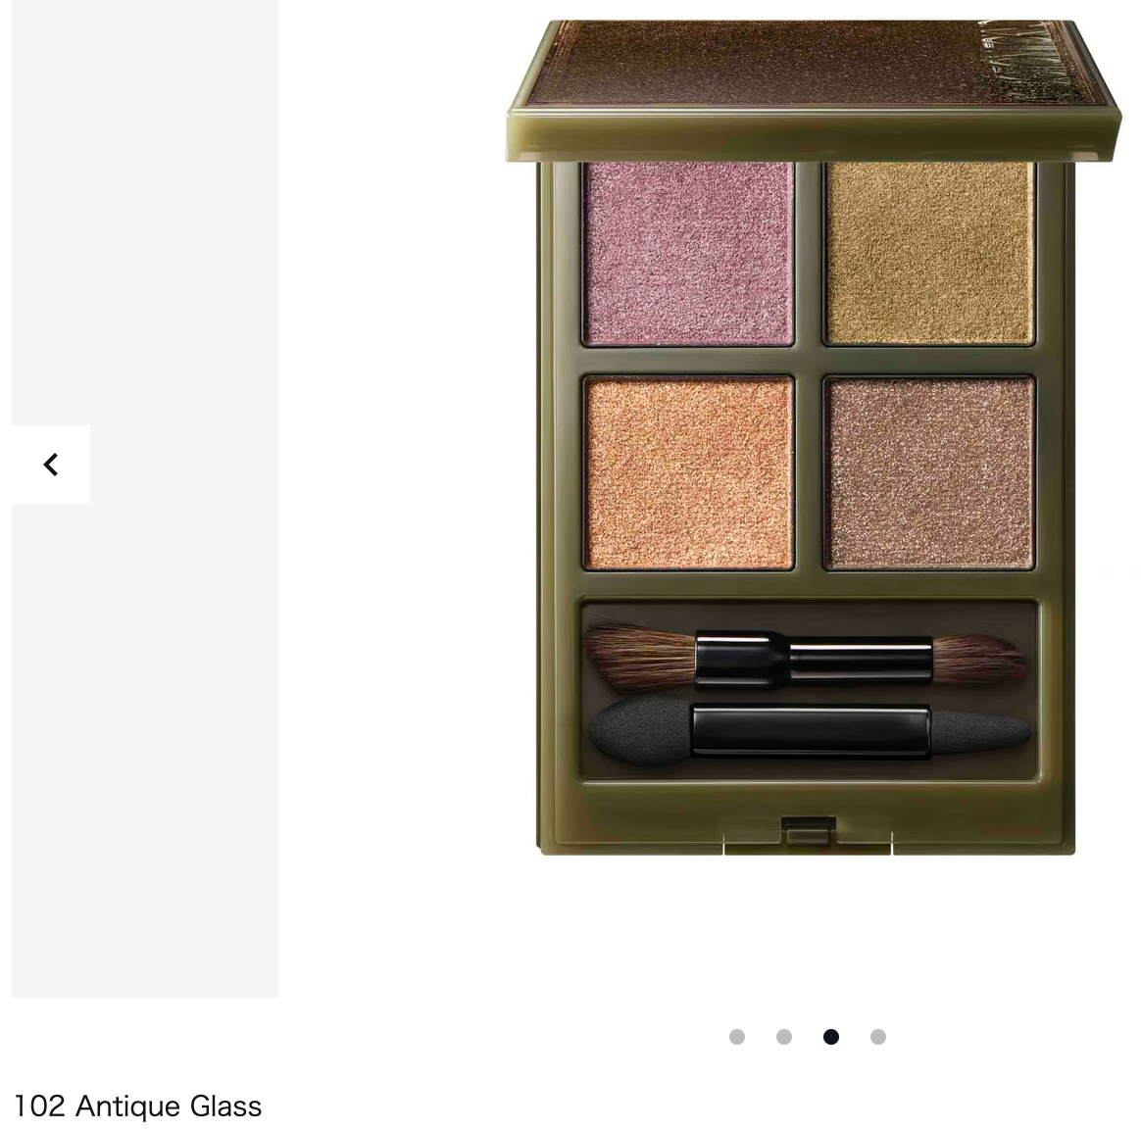
Task: Go to the first carousel dot
Action: [737, 1037]
